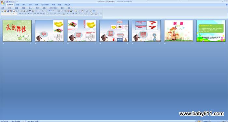The image size is (228, 122).
Task: Toggle Italic formatting in the formatting toolbar
Action: [23, 14]
